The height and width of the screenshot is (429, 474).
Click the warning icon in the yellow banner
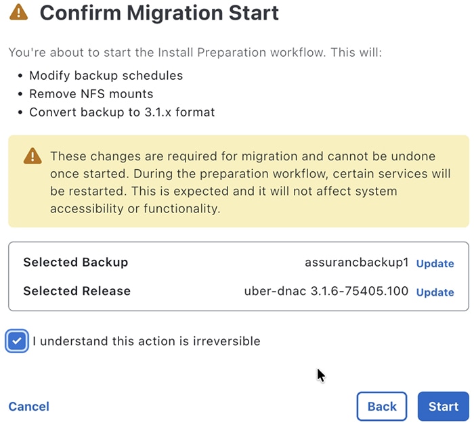pyautogui.click(x=33, y=156)
